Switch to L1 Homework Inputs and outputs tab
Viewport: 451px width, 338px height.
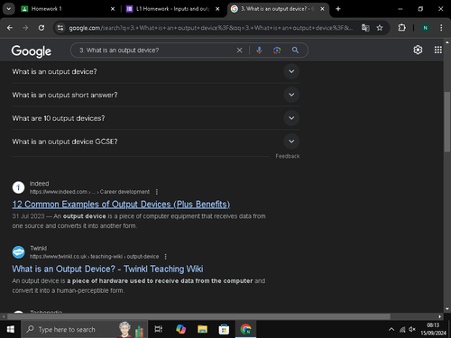click(172, 9)
